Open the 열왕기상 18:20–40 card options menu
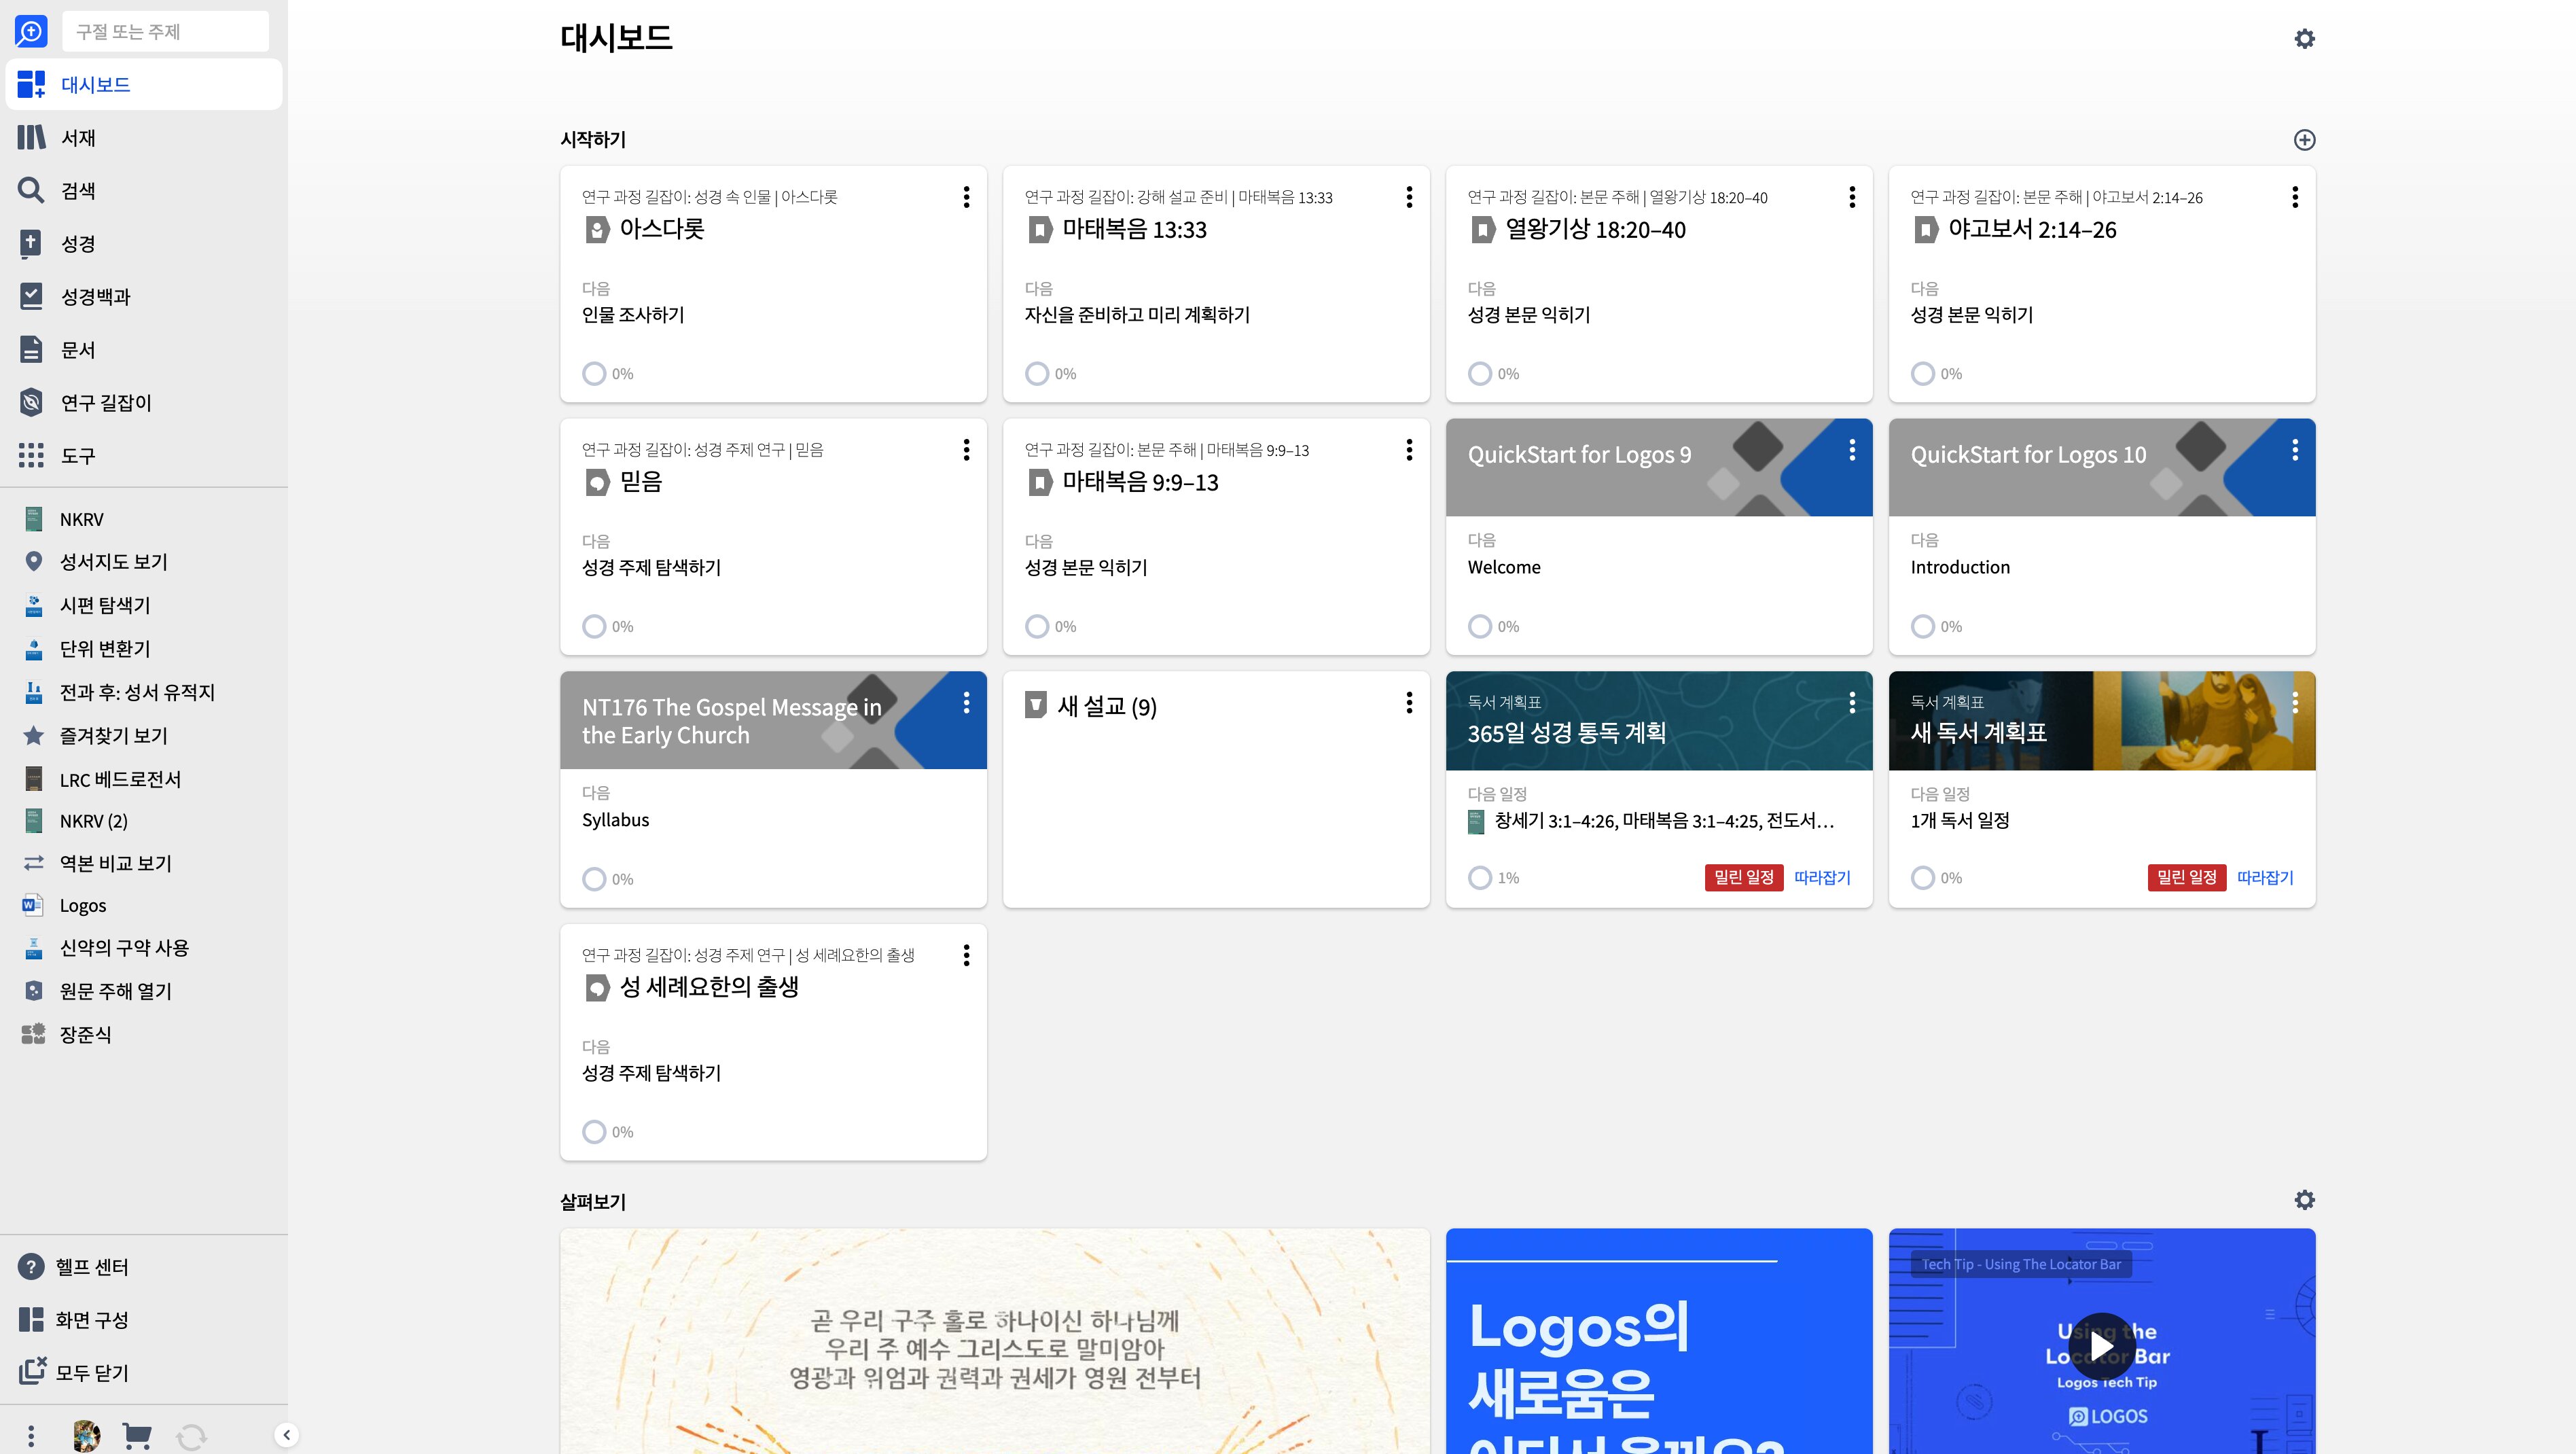The image size is (2576, 1454). click(1852, 197)
